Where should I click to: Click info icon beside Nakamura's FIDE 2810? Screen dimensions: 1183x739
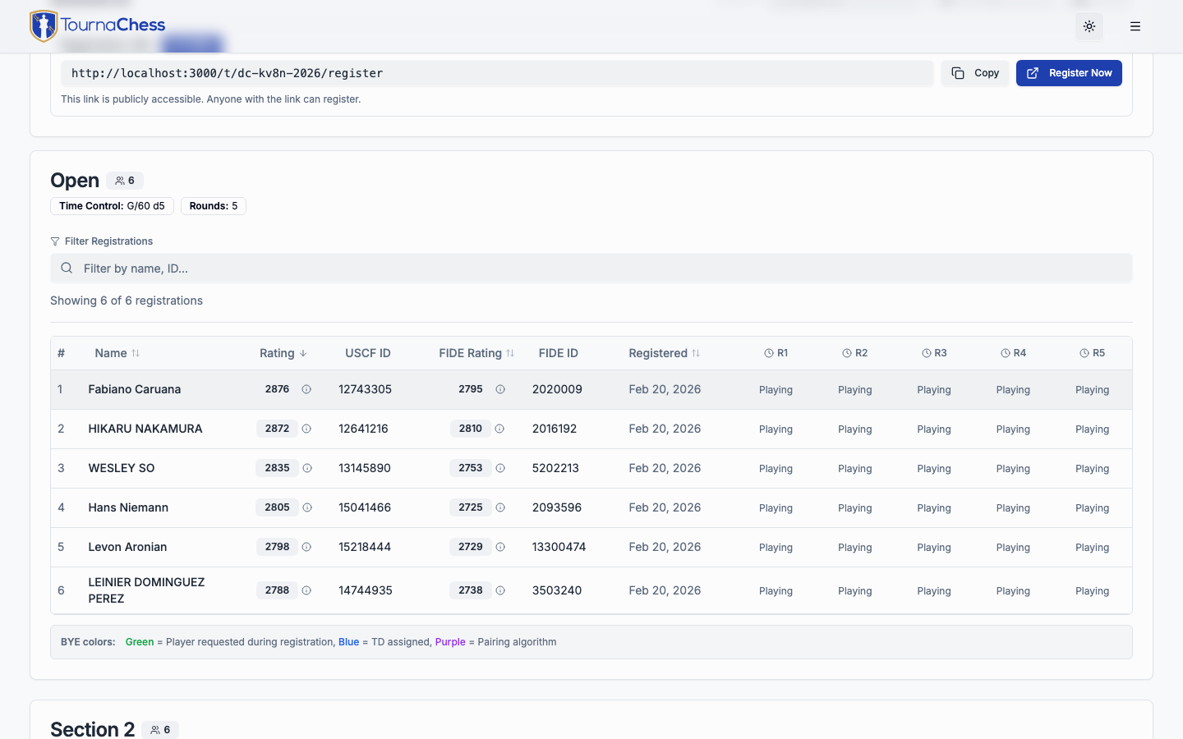pos(499,429)
